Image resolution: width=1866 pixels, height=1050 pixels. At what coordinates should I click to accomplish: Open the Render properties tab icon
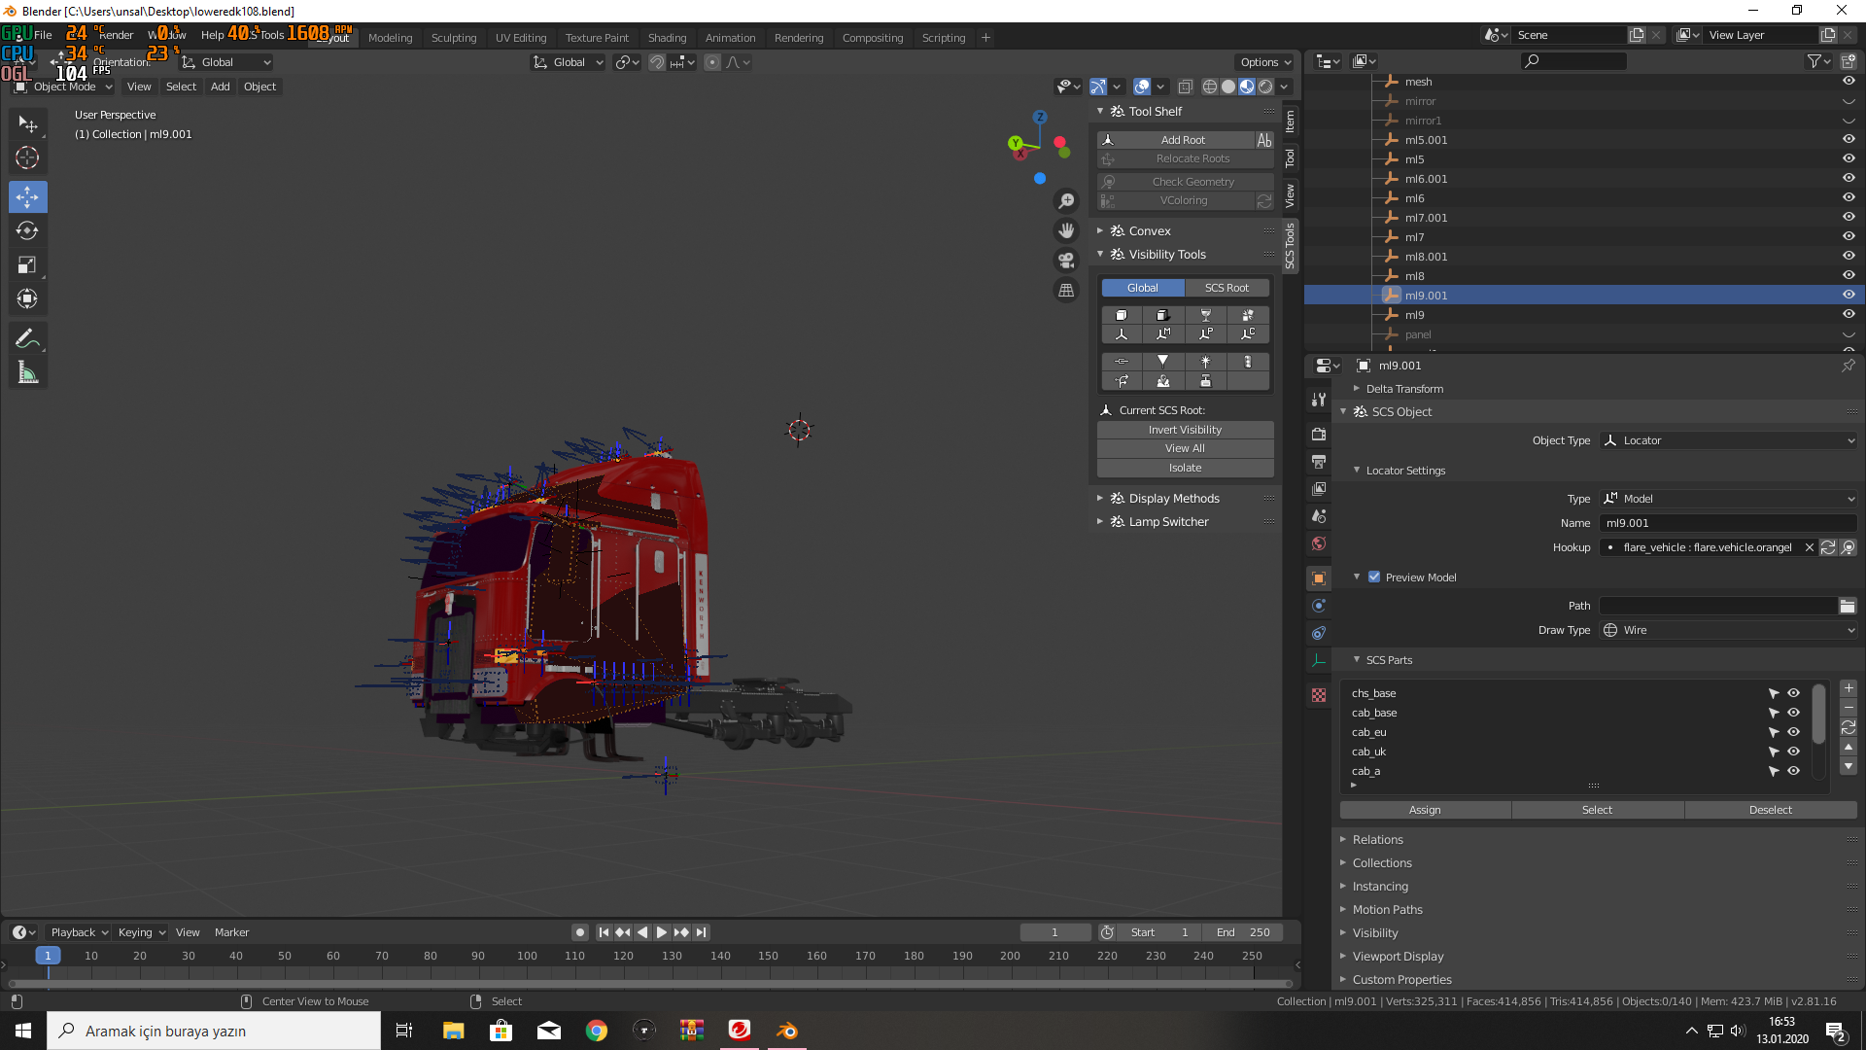point(1319,435)
